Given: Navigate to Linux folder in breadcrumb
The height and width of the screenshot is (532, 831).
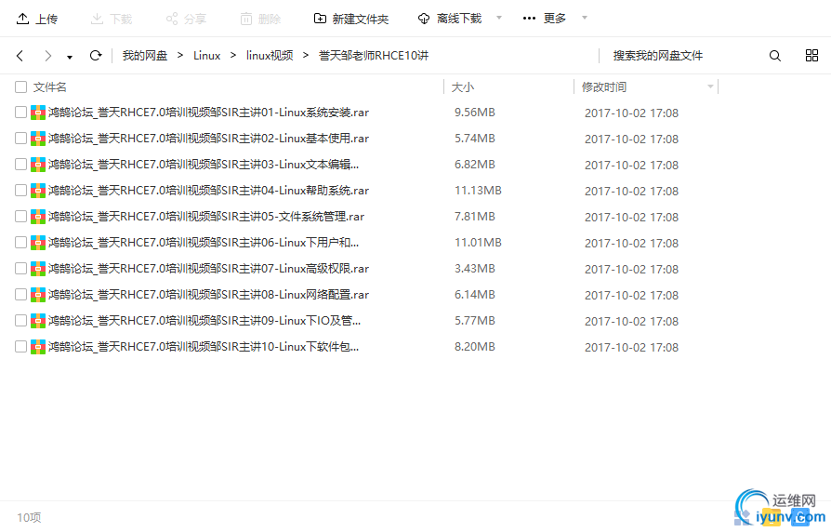Looking at the screenshot, I should 206,56.
